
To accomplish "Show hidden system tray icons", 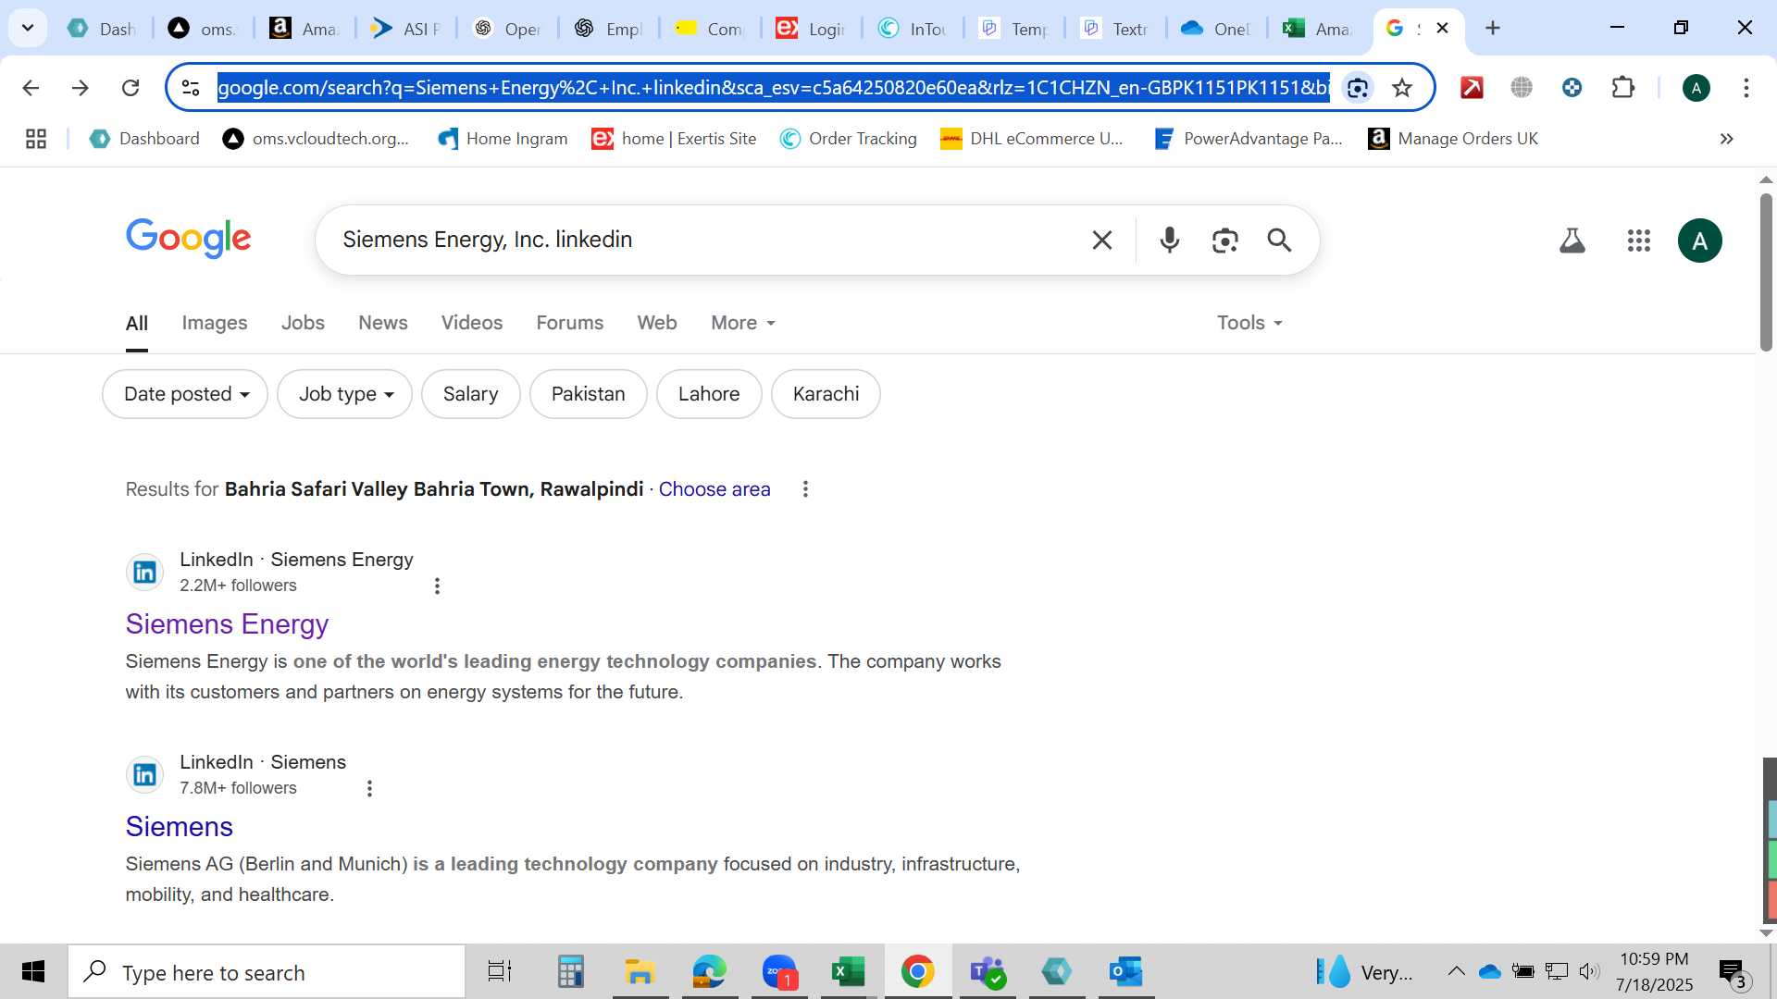I will pyautogui.click(x=1456, y=971).
